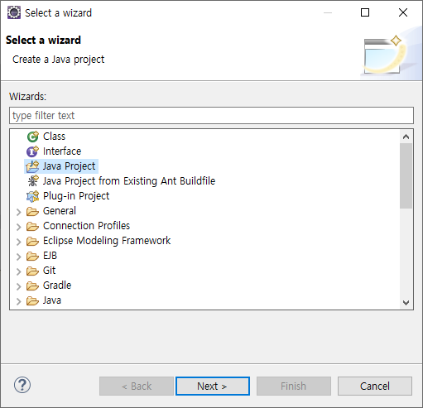
Task: Expand the Java folder category
Action: click(x=18, y=301)
